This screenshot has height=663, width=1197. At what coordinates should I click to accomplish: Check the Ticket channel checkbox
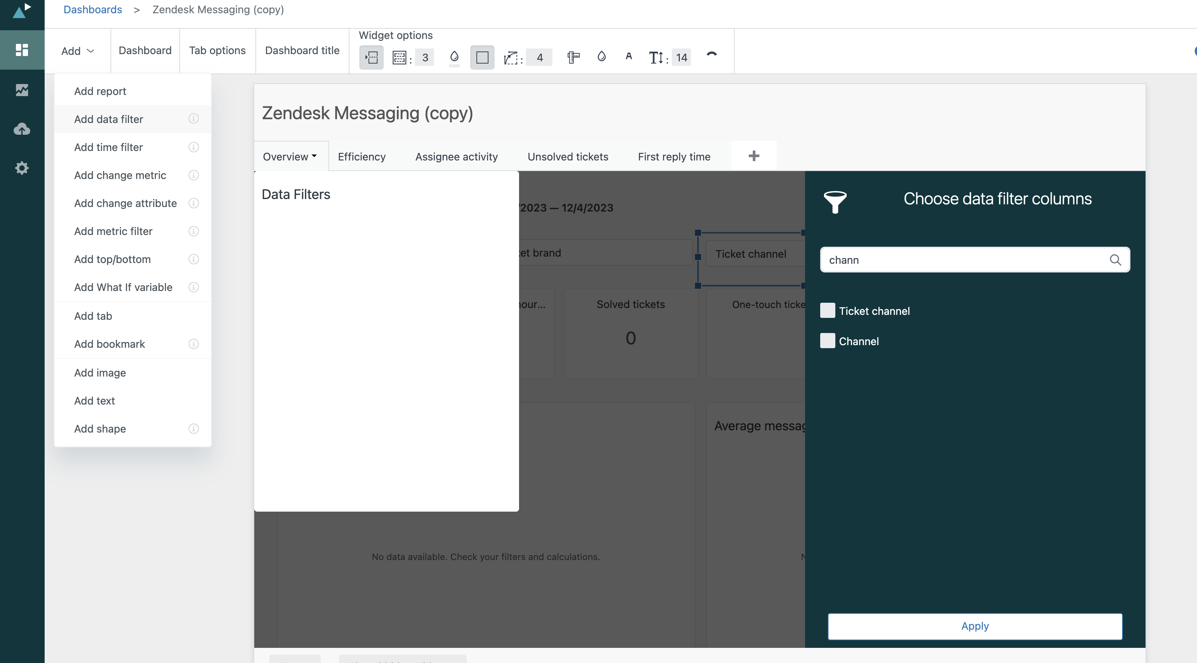(x=827, y=311)
